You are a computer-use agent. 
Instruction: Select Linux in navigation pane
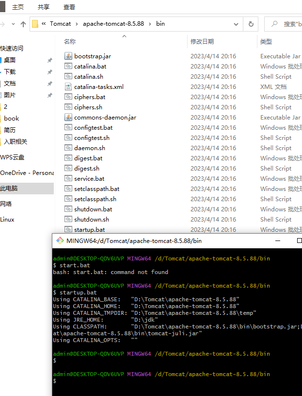(x=7, y=220)
